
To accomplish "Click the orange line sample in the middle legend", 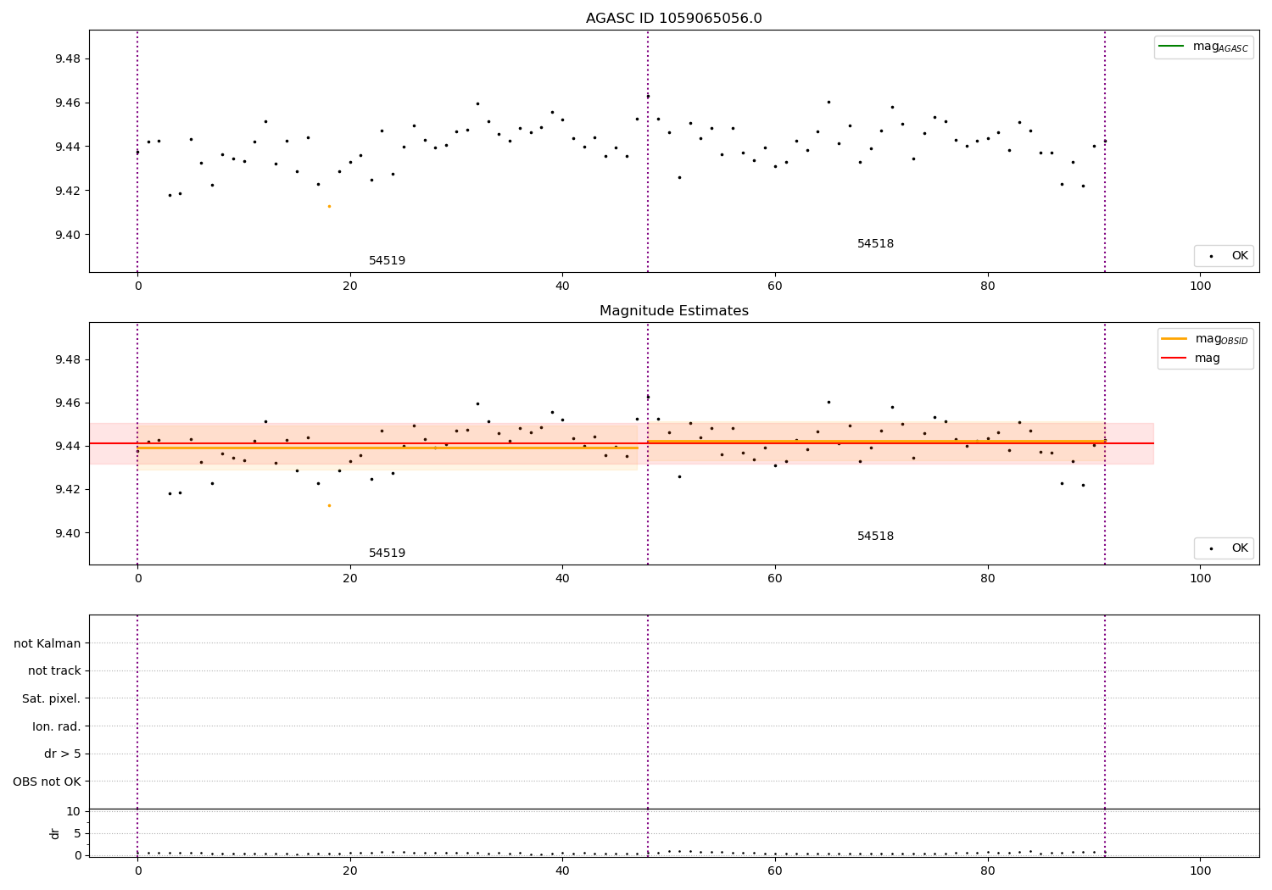I will click(x=1174, y=338).
